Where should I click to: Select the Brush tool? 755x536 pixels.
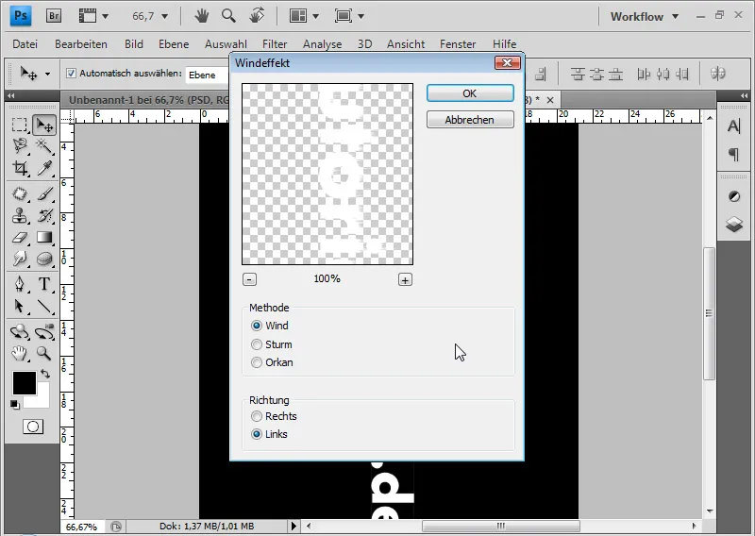[44, 193]
